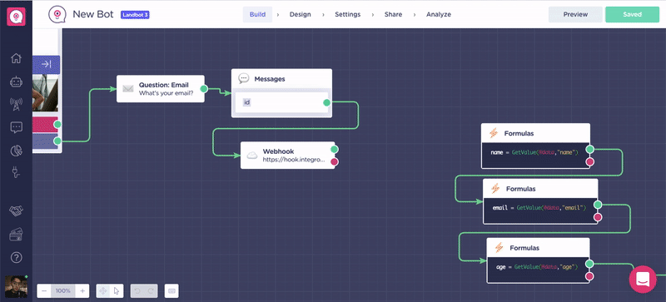This screenshot has height=302, width=666.
Task: Click the 100% zoom level indicator
Action: (63, 291)
